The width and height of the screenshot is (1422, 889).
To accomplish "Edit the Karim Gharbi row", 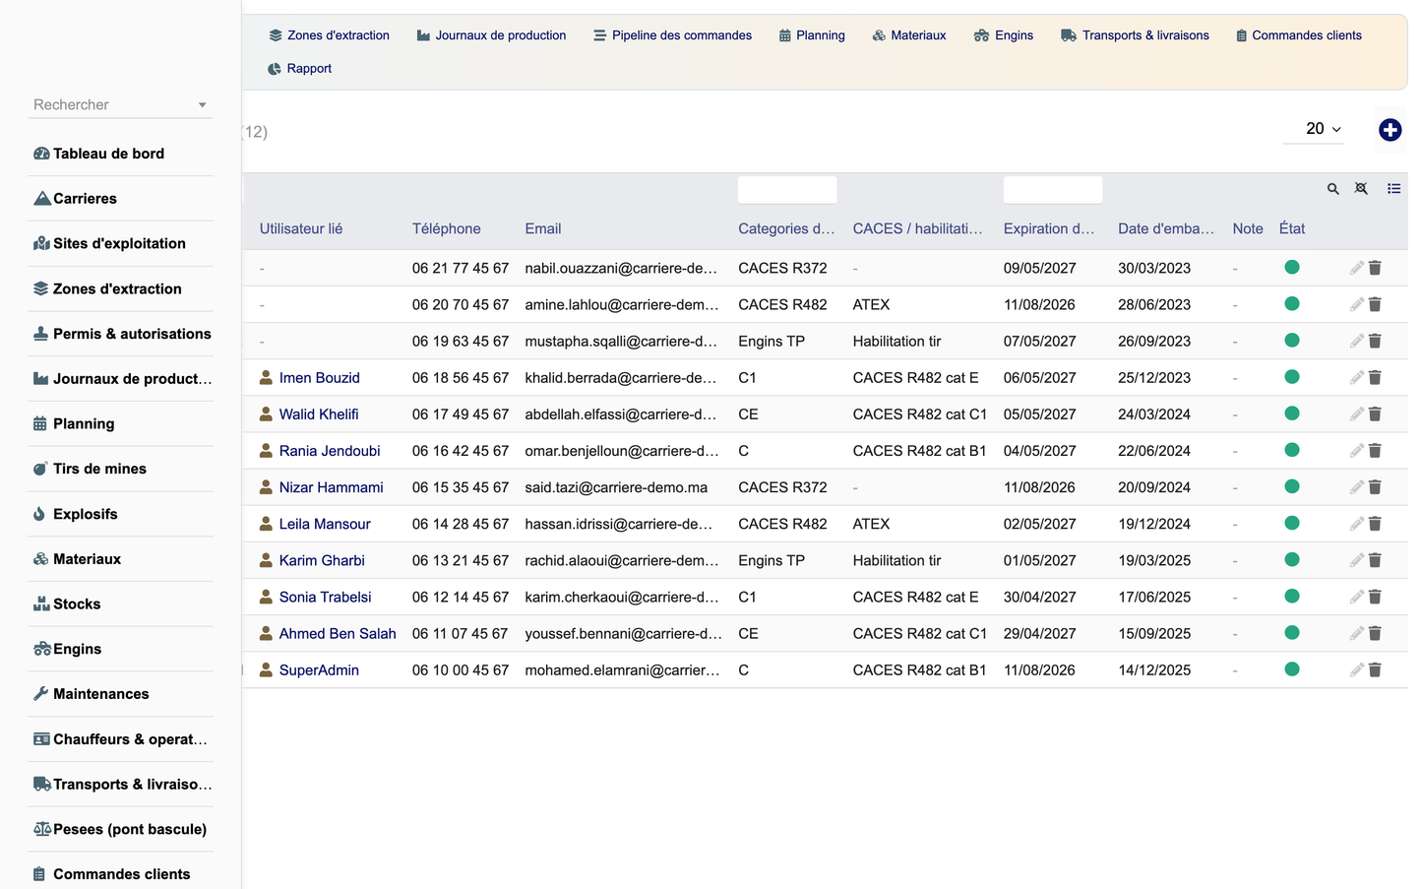I will (1356, 560).
